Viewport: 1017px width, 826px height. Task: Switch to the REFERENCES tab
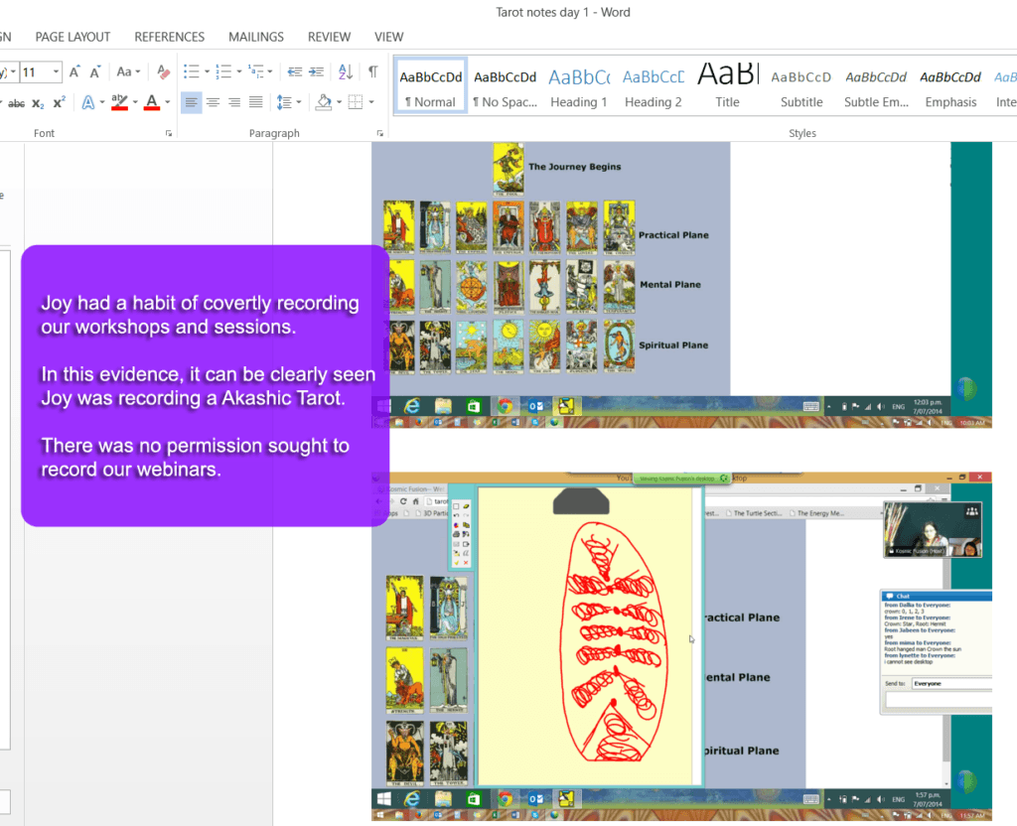169,37
